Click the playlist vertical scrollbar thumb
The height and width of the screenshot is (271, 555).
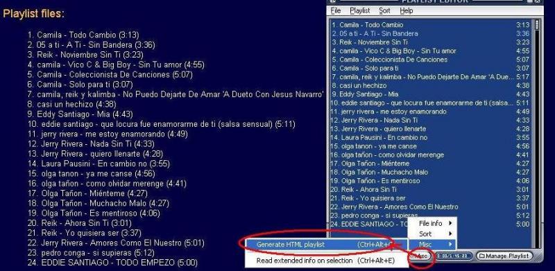[x=538, y=24]
